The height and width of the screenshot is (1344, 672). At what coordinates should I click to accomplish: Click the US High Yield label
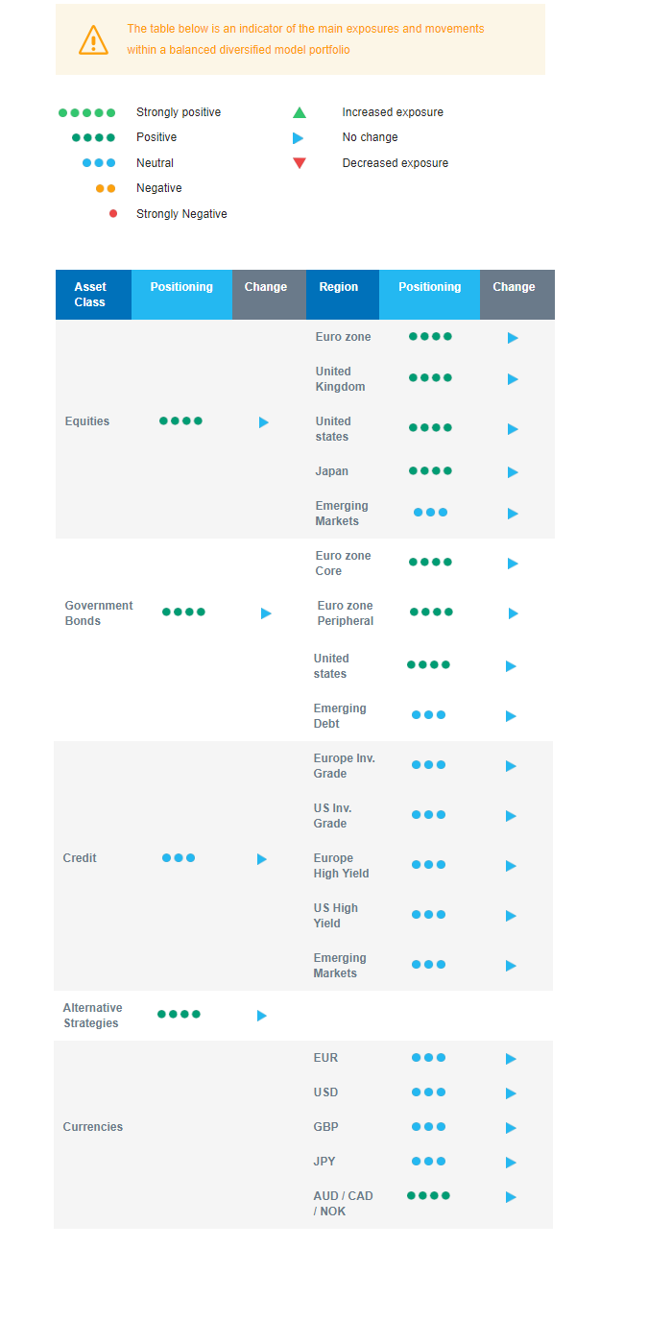click(336, 916)
